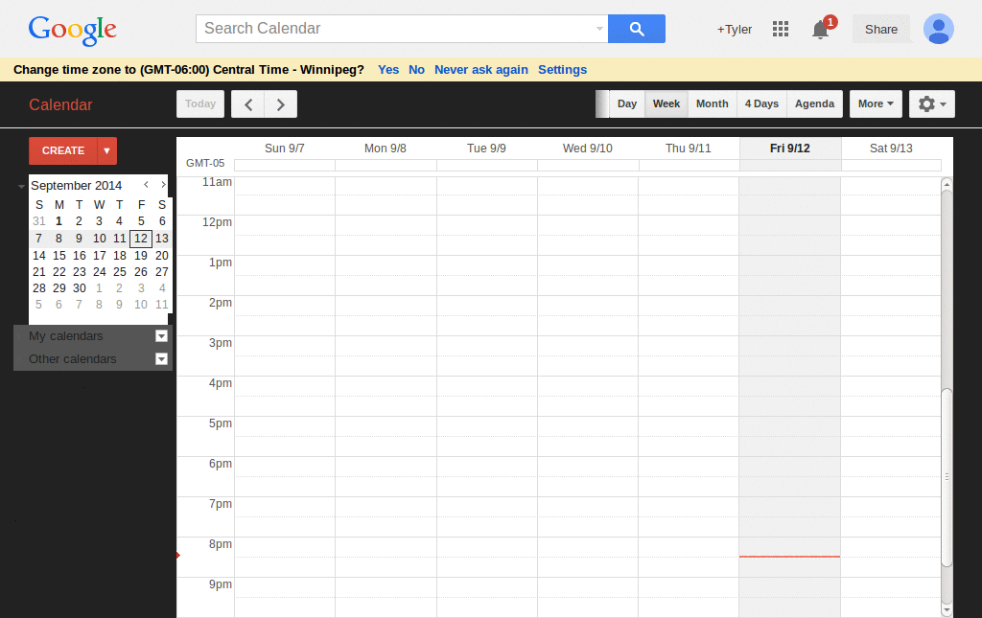Image resolution: width=982 pixels, height=618 pixels.
Task: Open the Tue 9/9 day header
Action: click(486, 149)
